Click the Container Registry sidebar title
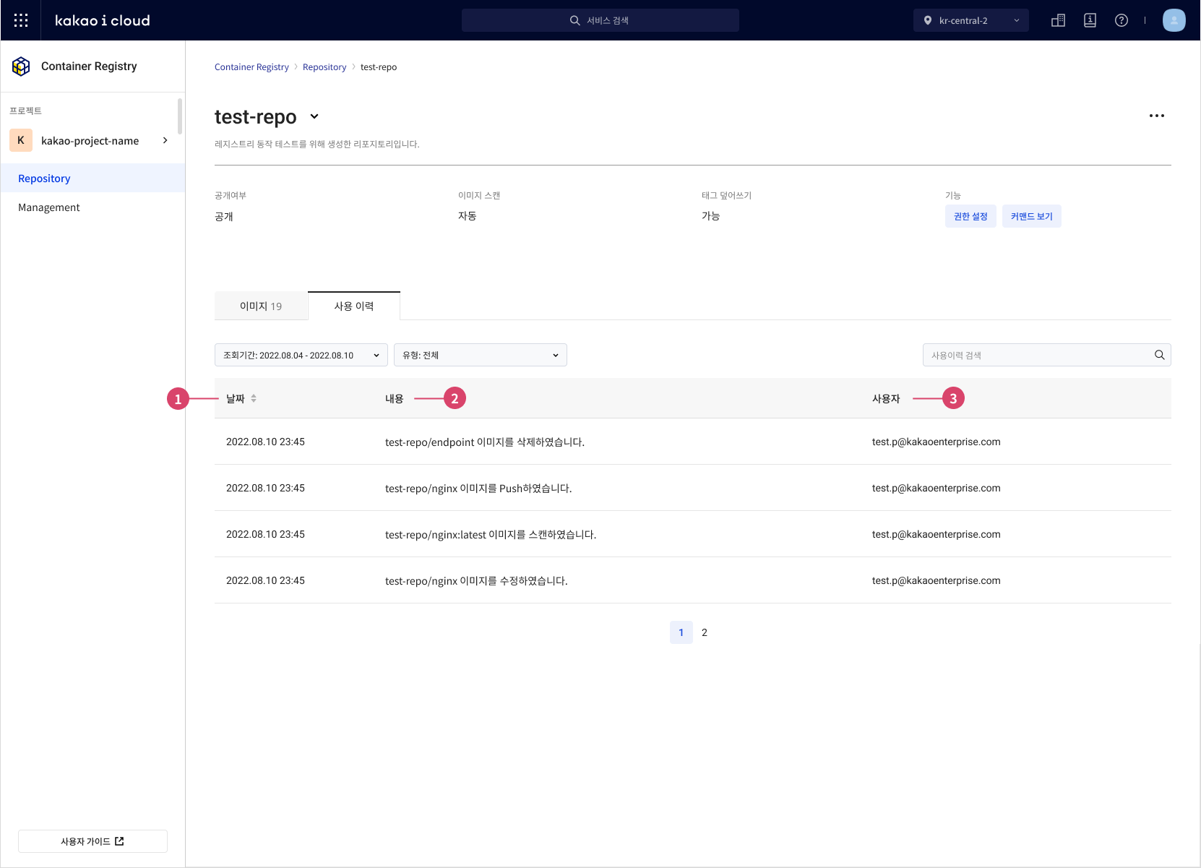Viewport: 1201px width, 868px height. coord(89,66)
